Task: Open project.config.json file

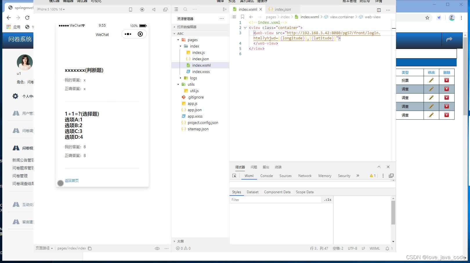Action: (203, 123)
